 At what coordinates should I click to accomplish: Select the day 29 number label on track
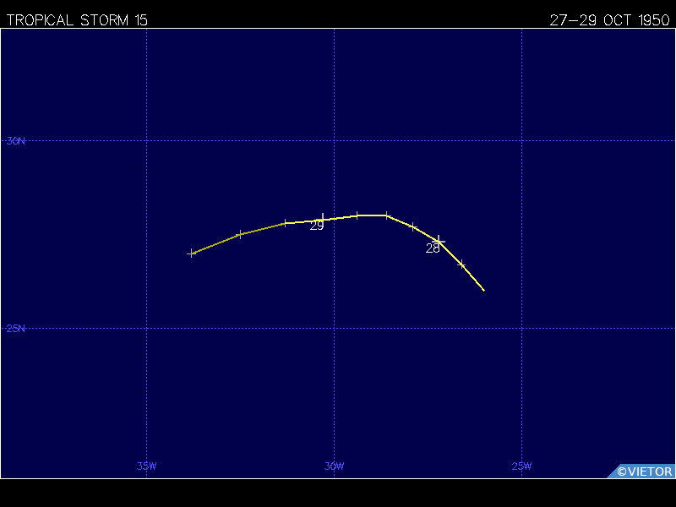pyautogui.click(x=317, y=226)
